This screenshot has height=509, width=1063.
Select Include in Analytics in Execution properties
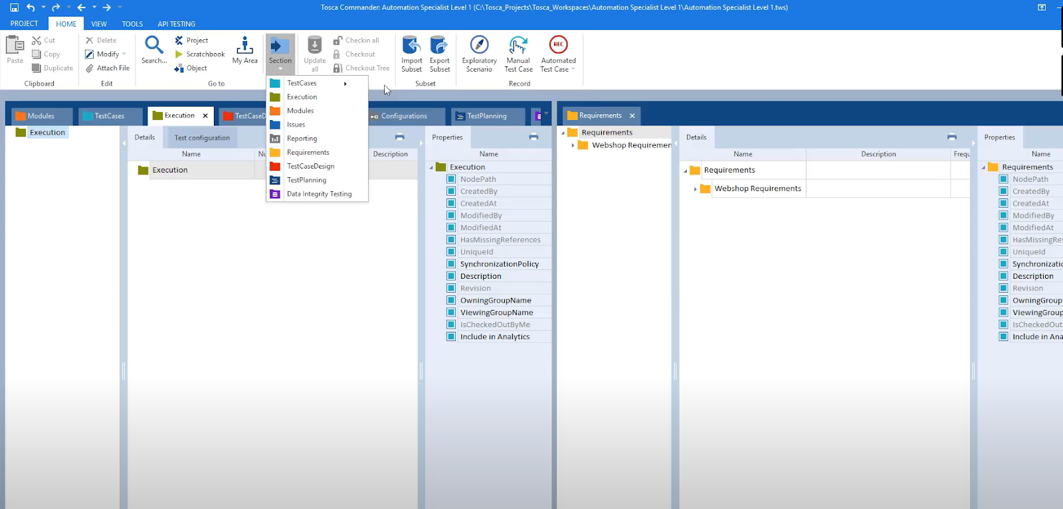494,337
